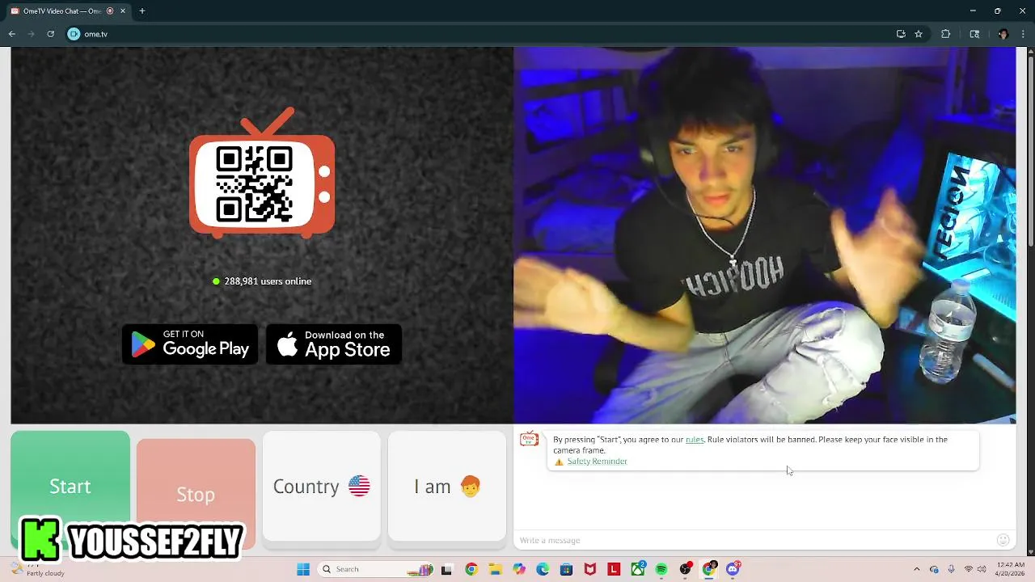This screenshot has height=582, width=1035.
Task: Open the browser Extensions menu
Action: 945,34
